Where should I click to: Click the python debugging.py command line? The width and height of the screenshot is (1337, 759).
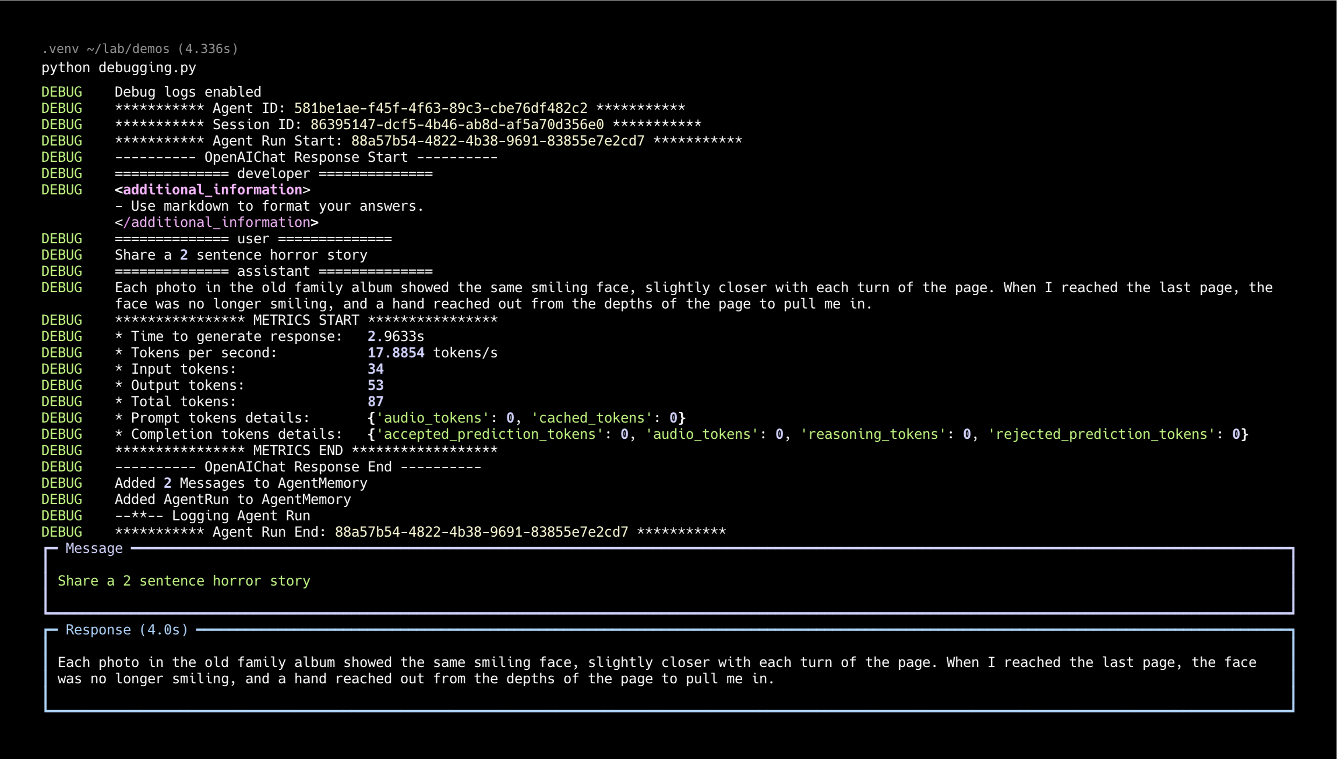pyautogui.click(x=118, y=68)
